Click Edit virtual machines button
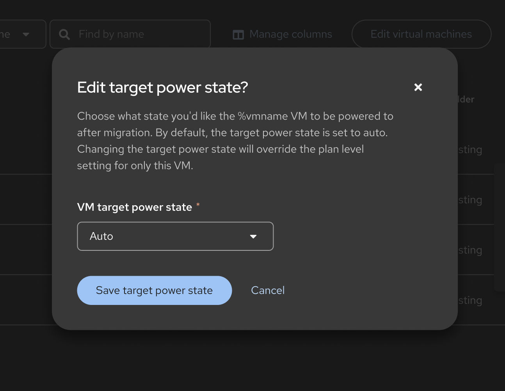Image resolution: width=505 pixels, height=391 pixels. (421, 34)
